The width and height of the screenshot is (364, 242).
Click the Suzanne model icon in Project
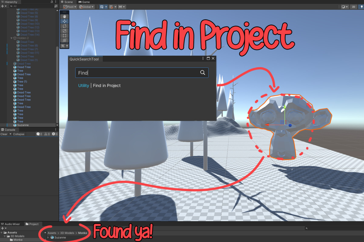click(52, 237)
